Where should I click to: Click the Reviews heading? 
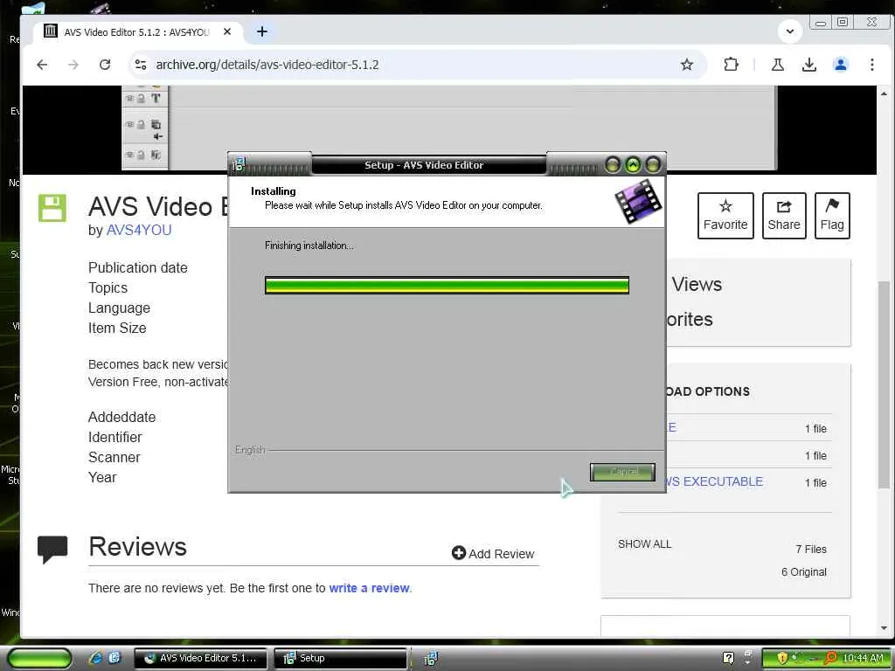137,547
